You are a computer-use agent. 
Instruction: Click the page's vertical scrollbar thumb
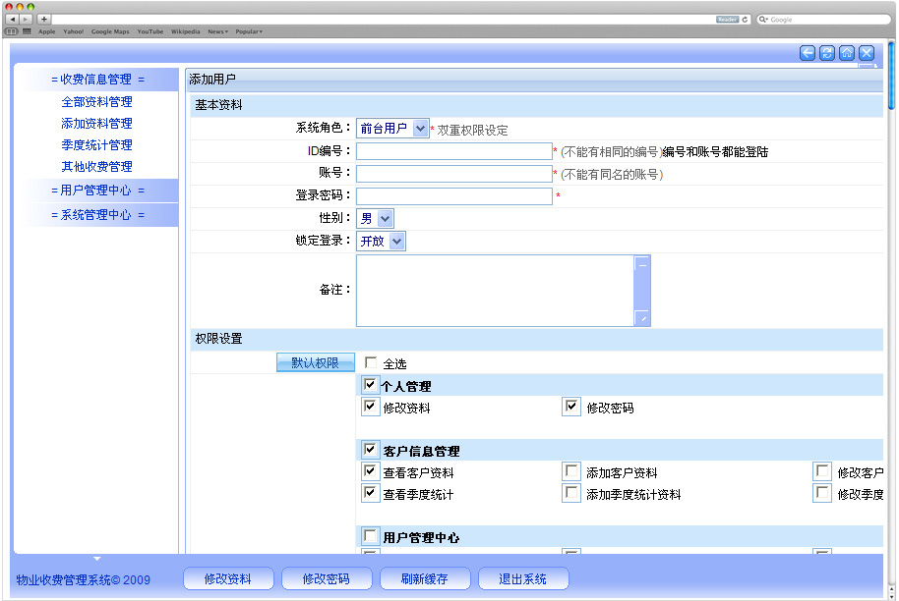tap(891, 79)
